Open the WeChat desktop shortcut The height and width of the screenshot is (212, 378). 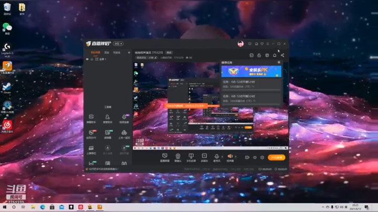pos(7,29)
